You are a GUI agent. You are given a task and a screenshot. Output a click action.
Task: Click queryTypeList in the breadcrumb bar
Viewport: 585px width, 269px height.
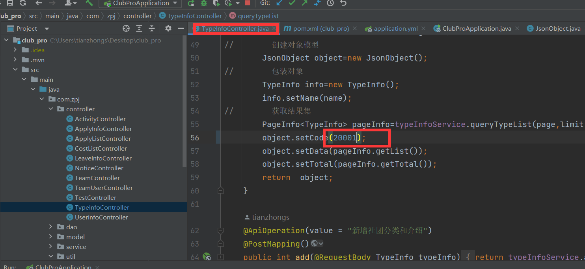click(258, 16)
